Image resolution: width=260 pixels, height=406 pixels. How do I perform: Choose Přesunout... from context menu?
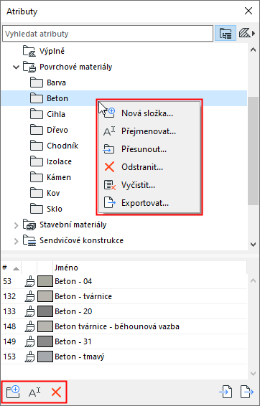click(x=149, y=149)
